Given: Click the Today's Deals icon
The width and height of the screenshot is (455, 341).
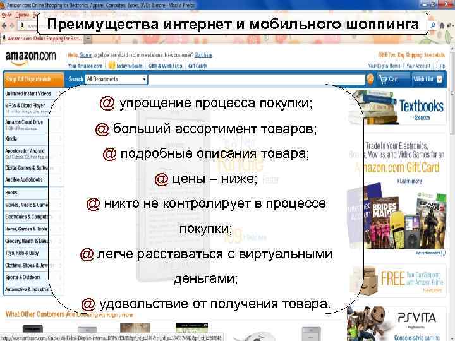Looking at the screenshot, I should coord(111,66).
